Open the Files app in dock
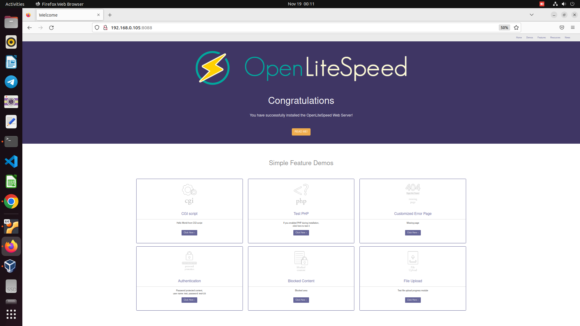580x326 pixels. click(x=11, y=22)
